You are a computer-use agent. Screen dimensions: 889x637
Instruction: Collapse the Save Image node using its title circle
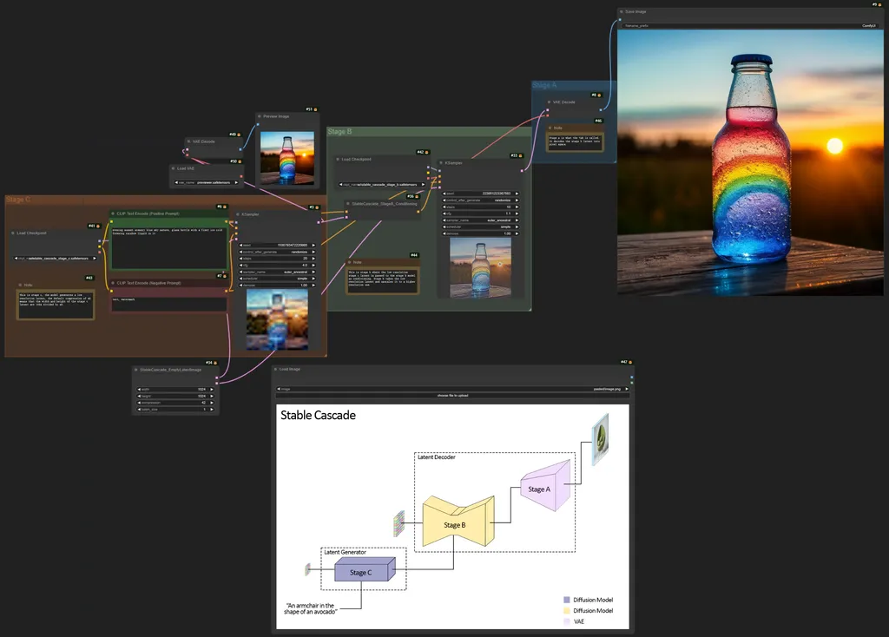tap(621, 11)
